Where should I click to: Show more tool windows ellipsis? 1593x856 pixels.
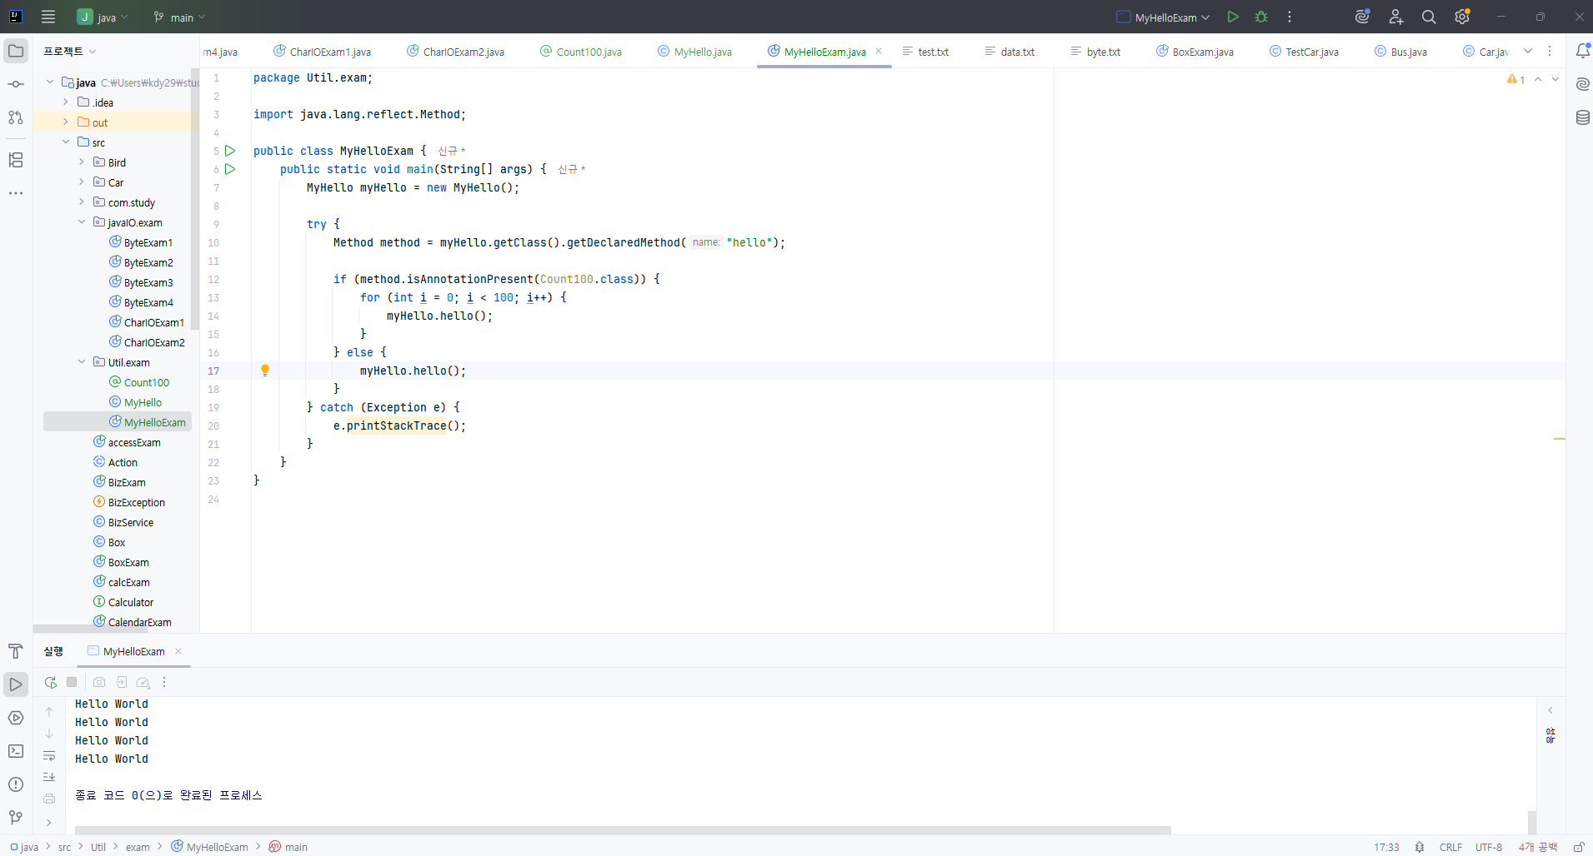(16, 193)
